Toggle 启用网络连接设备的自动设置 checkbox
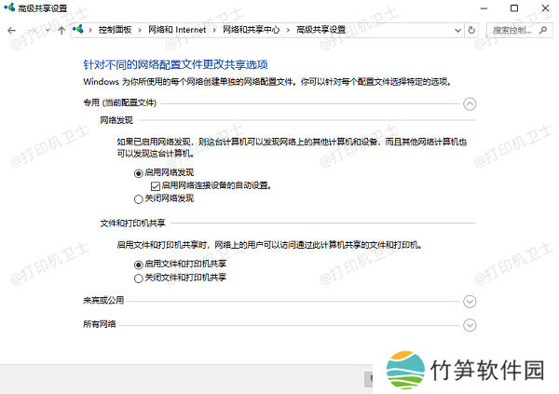Image resolution: width=559 pixels, height=394 pixels. pos(156,185)
